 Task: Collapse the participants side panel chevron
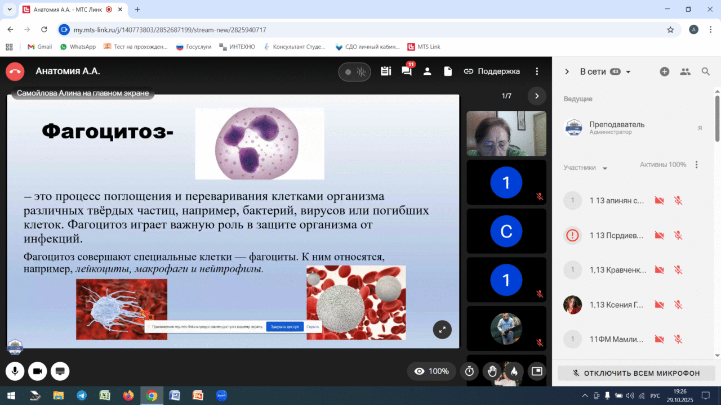pyautogui.click(x=567, y=71)
